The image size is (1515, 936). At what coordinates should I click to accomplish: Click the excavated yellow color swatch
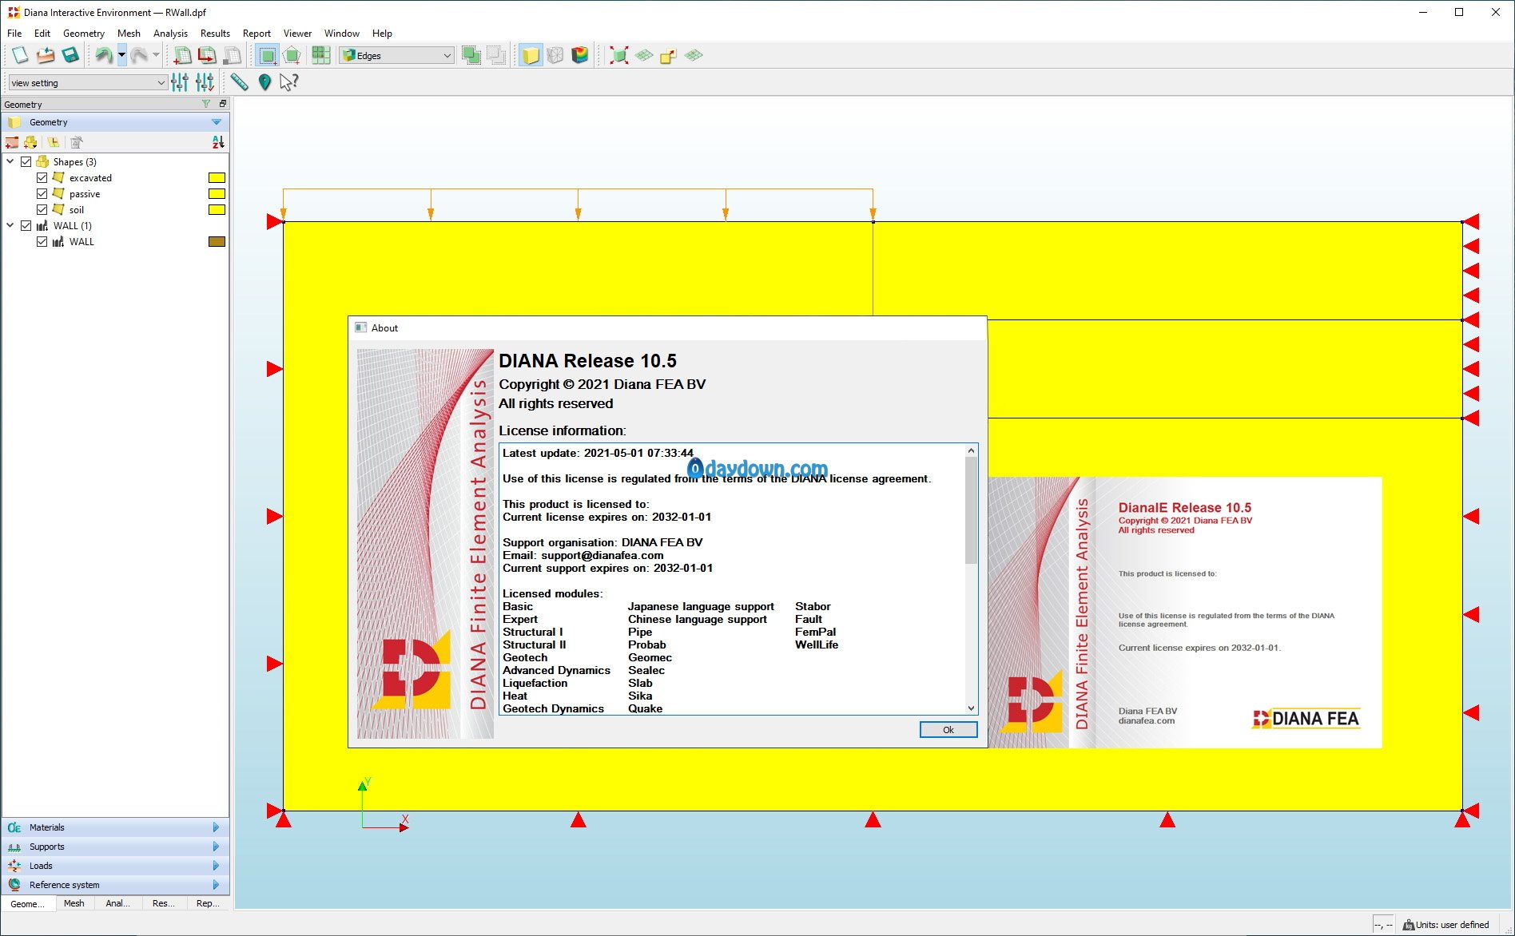point(217,177)
